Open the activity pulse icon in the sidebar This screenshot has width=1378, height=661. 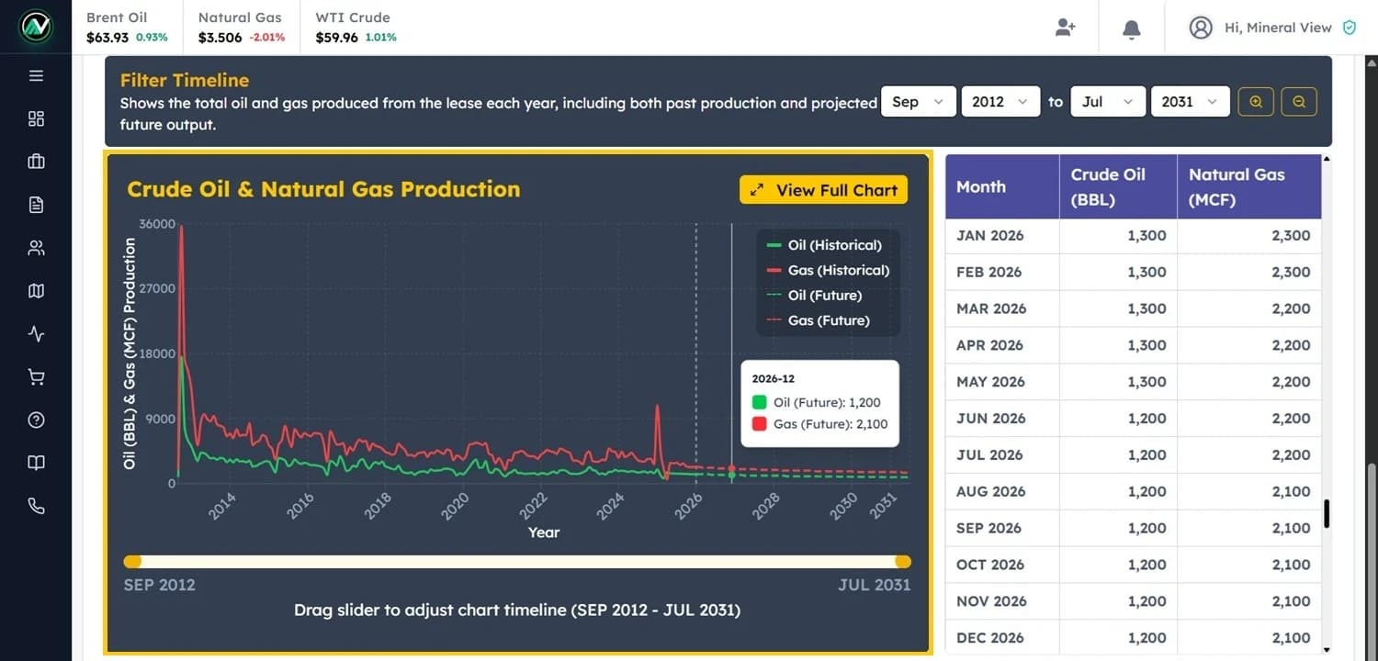point(36,334)
